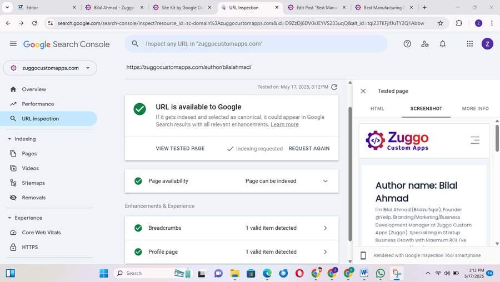Screen dimensions: 500x282
Task: Click the refresh icon next to Tested on
Action: coord(334,87)
